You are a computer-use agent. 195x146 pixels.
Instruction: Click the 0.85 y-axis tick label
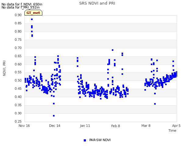(x=18, y=23)
